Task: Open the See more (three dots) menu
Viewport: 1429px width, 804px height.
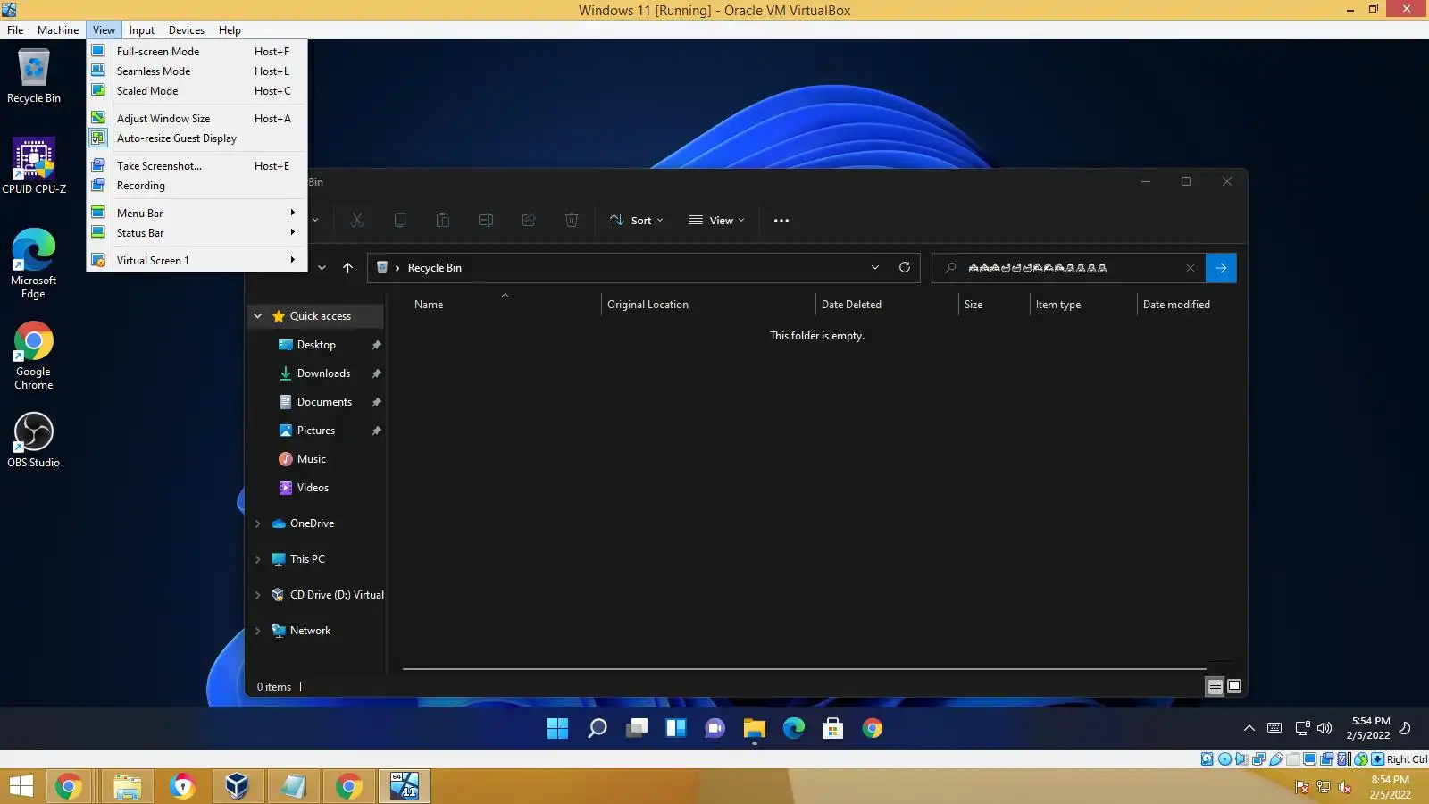Action: coord(781,221)
